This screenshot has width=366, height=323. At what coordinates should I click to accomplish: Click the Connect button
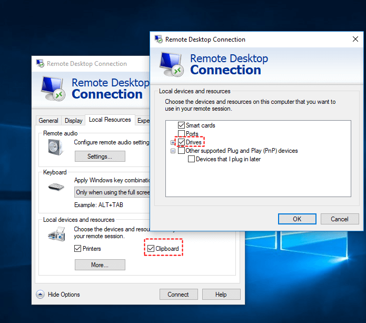(x=179, y=294)
